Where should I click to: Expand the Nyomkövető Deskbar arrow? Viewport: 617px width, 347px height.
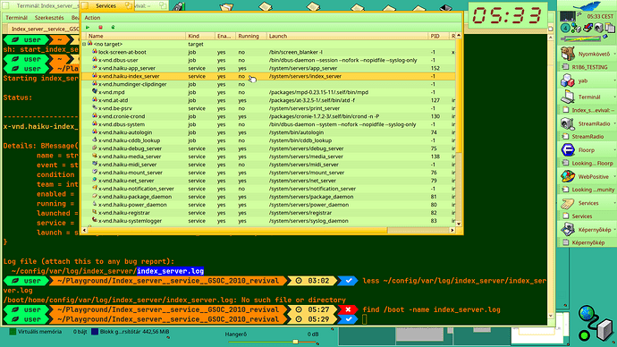[614, 54]
